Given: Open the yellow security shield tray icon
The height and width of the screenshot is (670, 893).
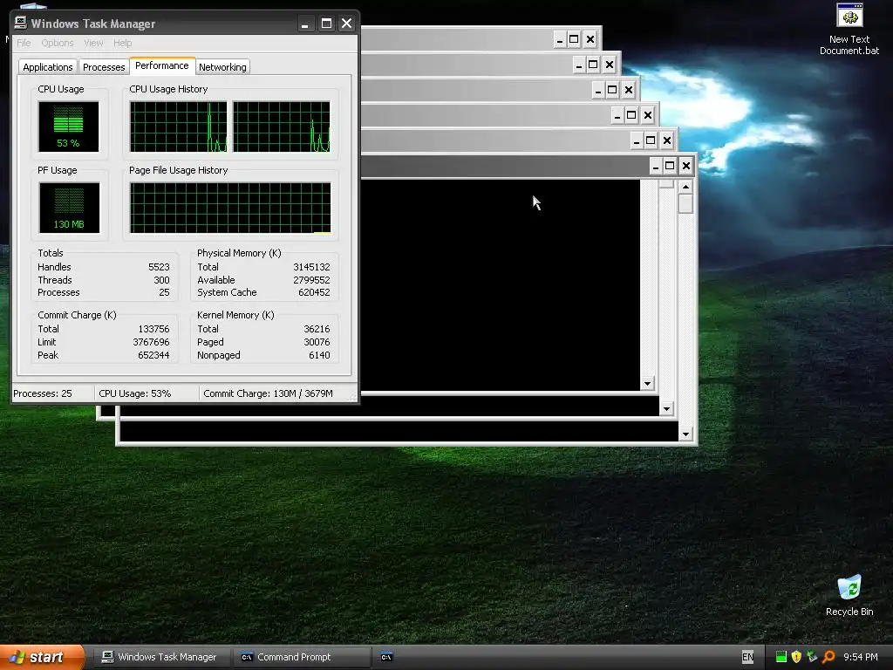Looking at the screenshot, I should point(796,657).
